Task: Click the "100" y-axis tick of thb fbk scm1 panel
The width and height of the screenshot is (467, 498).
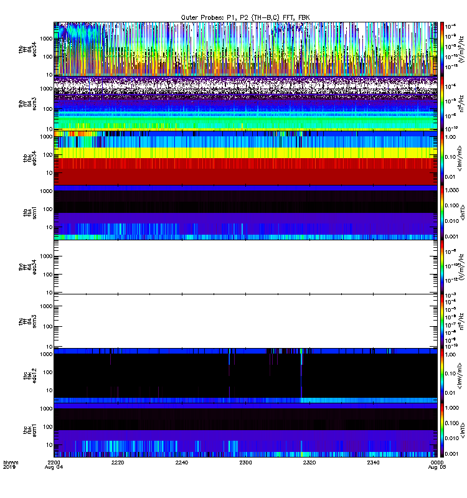Action: point(48,209)
